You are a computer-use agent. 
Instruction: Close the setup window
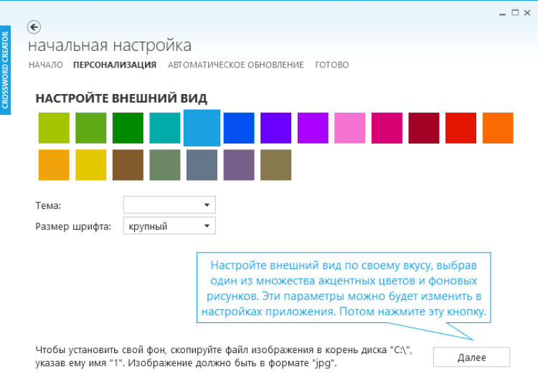coord(527,13)
